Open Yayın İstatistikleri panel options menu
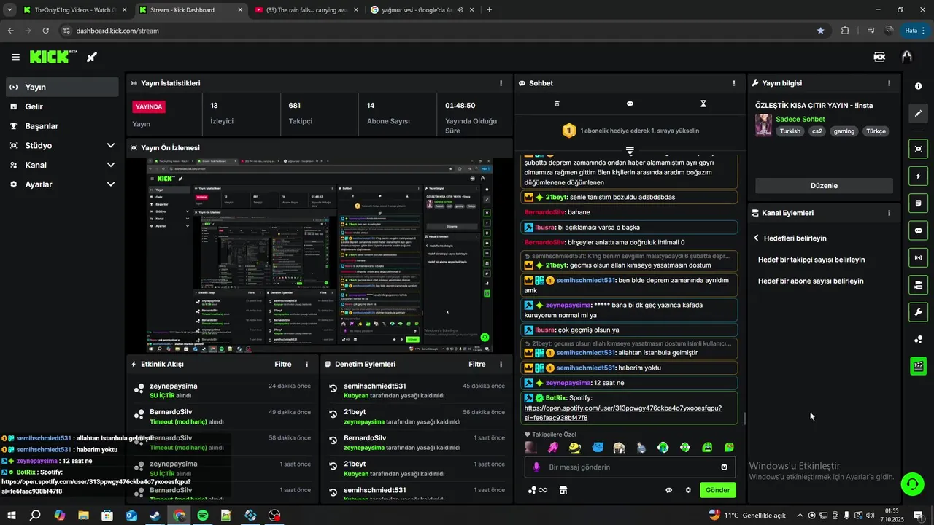The height and width of the screenshot is (525, 934). pyautogui.click(x=501, y=83)
